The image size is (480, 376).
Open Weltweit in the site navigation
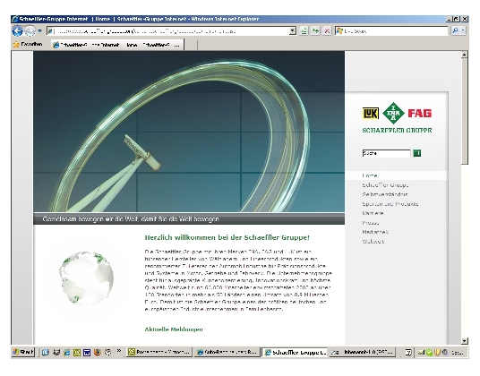373,242
